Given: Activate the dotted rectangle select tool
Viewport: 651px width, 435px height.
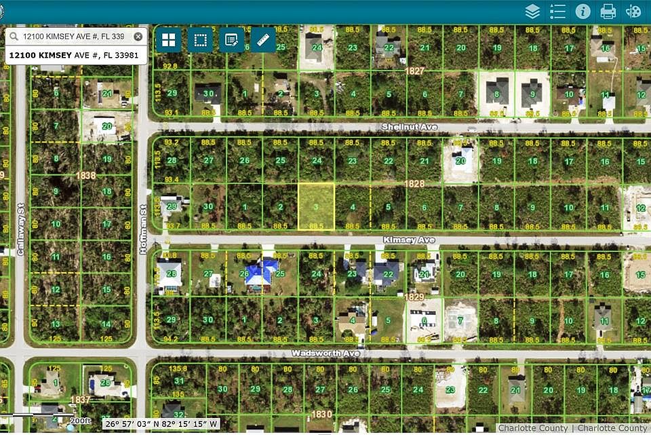Looking at the screenshot, I should [200, 40].
